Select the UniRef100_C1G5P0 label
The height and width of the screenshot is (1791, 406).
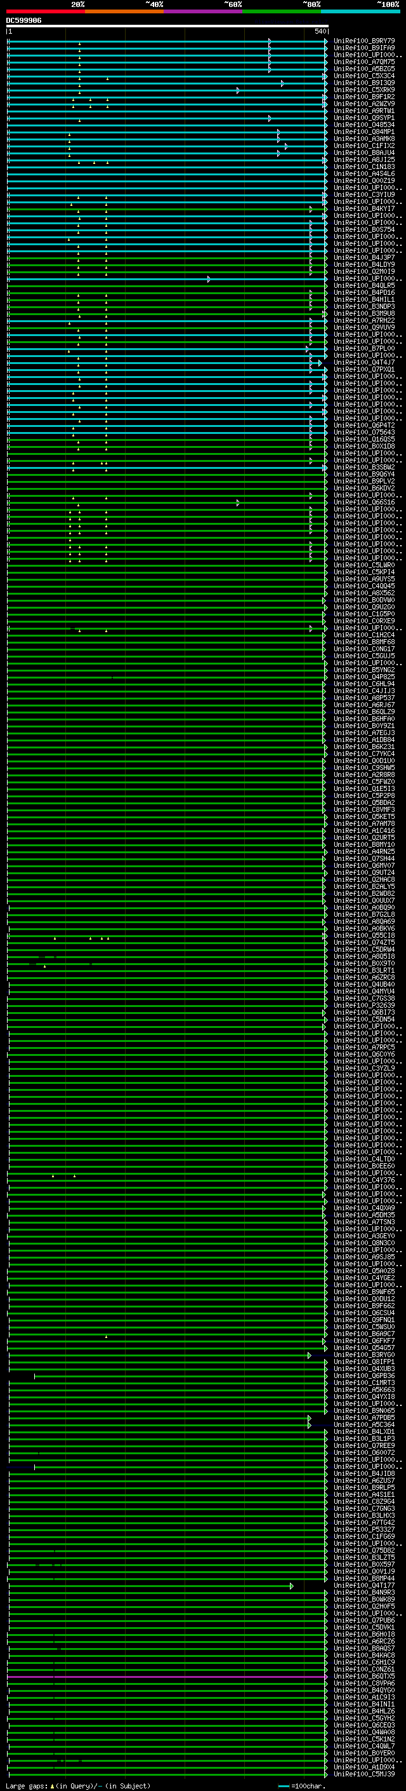tap(364, 614)
